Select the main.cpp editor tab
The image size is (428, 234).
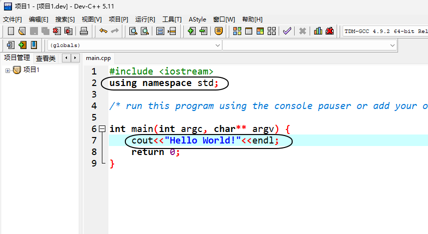[x=98, y=58]
